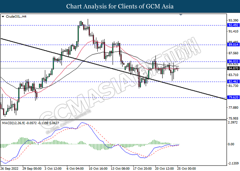Screen dimensions: 240x171
Task: Click the 91.410 price axis value
Action: tap(233, 31)
